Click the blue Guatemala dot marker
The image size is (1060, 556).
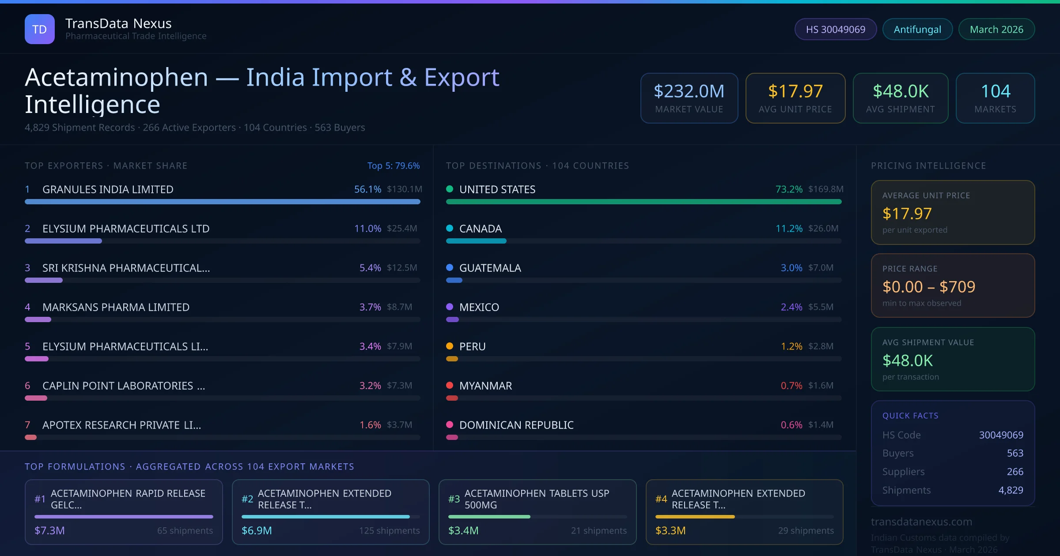[450, 267]
